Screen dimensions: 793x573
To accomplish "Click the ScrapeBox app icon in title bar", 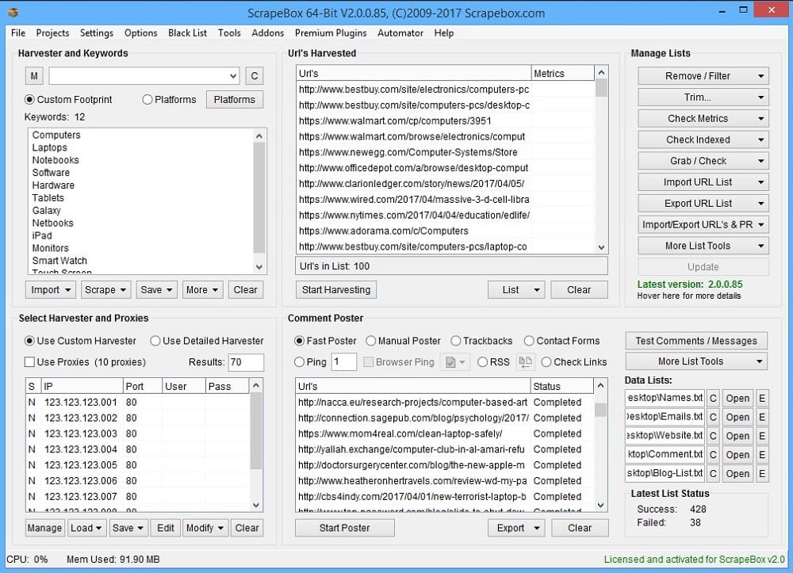I will tap(13, 12).
